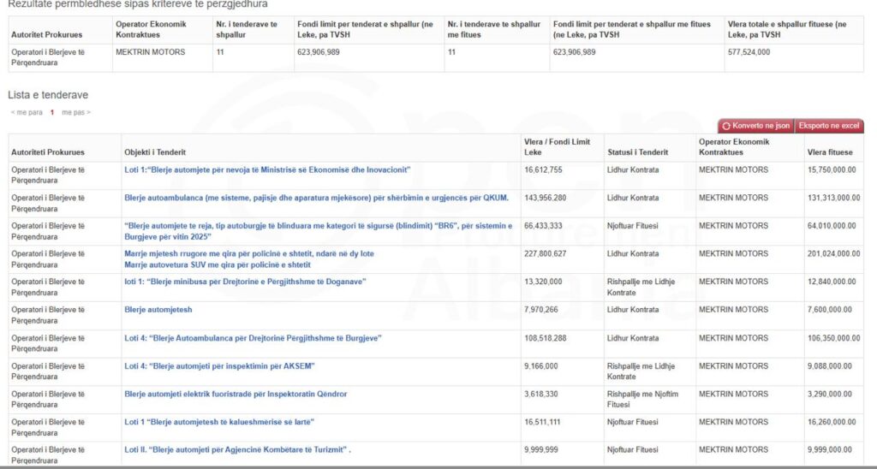Viewport: 877px width, 469px height.
Task: Click 'Vlera / Fondi Limit Leke' column header
Action: pos(557,147)
